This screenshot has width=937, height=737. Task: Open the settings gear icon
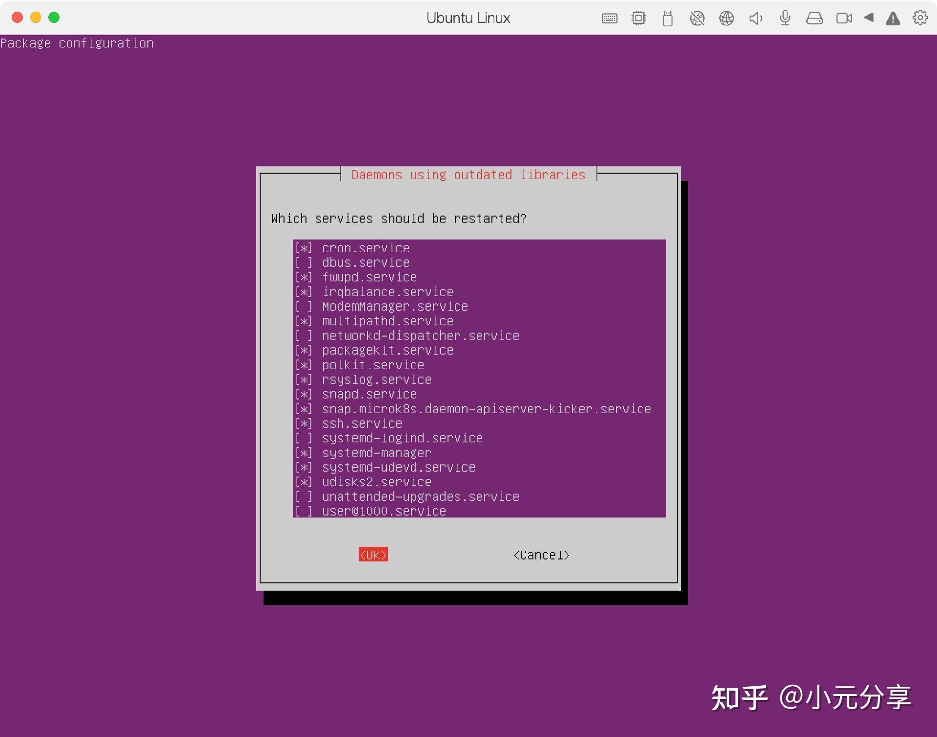[x=920, y=18]
